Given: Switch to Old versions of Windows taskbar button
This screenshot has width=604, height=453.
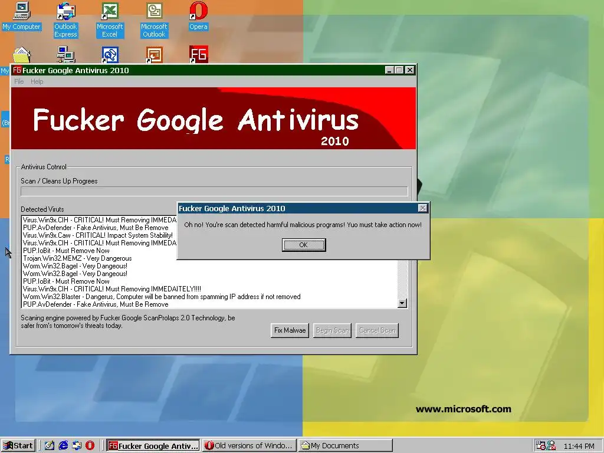Looking at the screenshot, I should pyautogui.click(x=250, y=446).
